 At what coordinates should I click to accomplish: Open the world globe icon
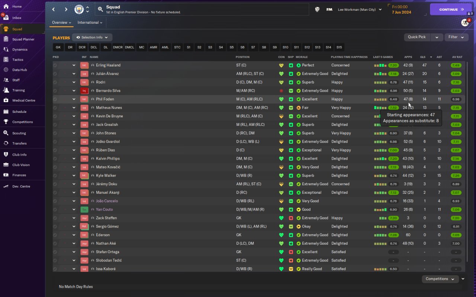pos(317,10)
